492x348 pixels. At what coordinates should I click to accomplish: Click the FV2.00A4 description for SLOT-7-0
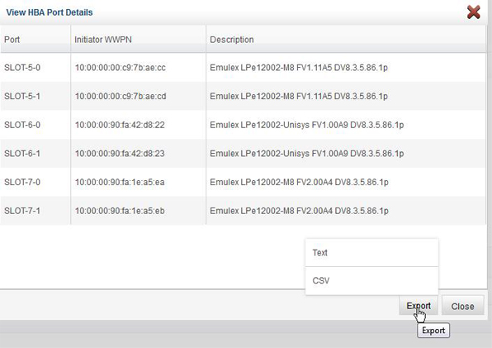click(x=299, y=182)
